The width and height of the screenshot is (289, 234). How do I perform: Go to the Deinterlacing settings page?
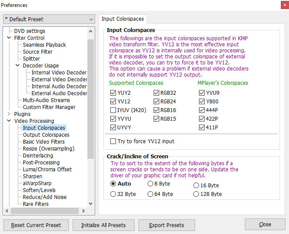click(x=38, y=156)
